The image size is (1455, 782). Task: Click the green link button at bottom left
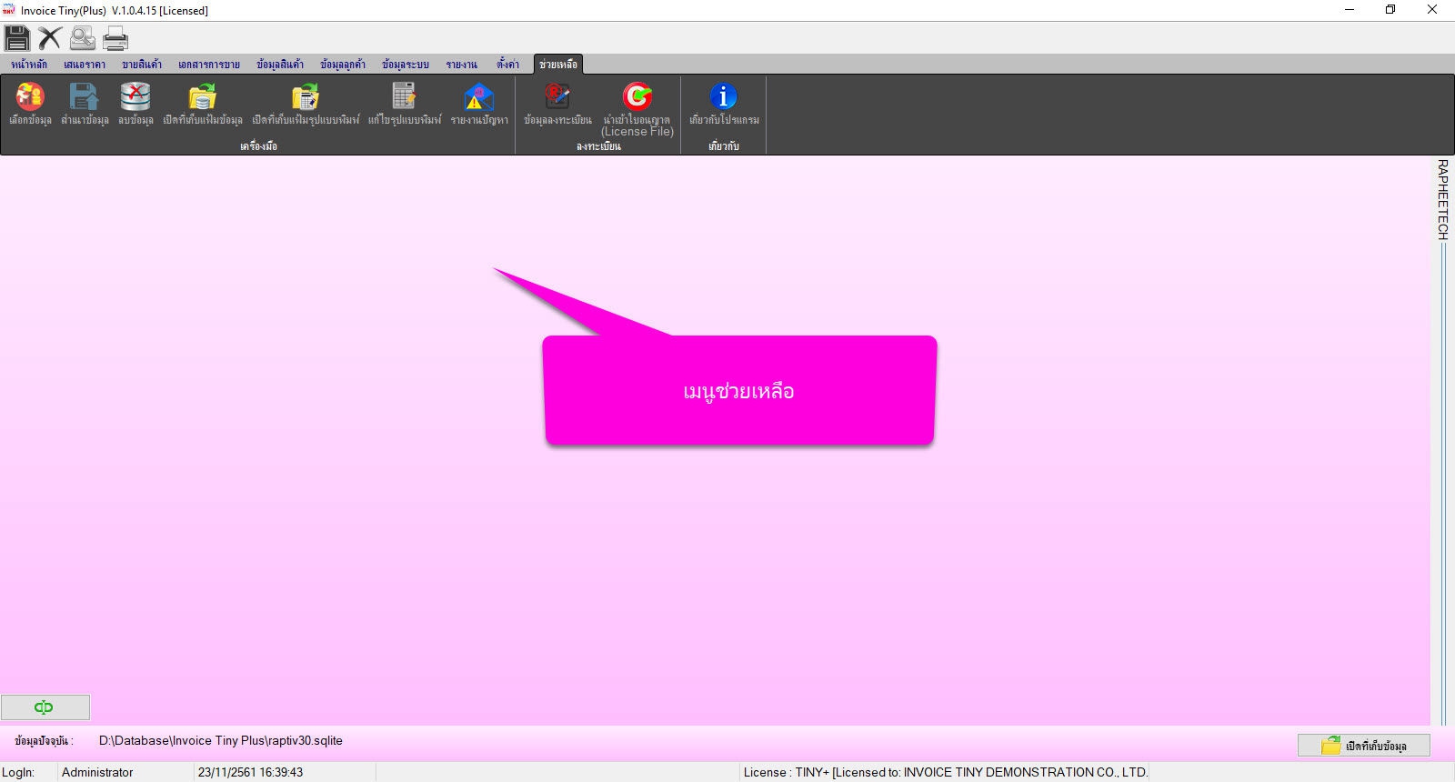45,707
